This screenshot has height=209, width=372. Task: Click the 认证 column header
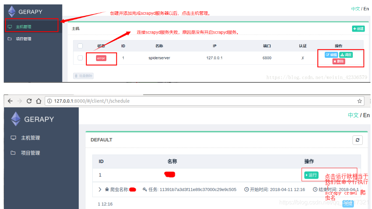pos(303,46)
